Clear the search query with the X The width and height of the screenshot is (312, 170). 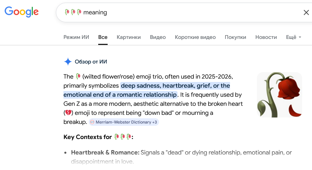point(306,12)
